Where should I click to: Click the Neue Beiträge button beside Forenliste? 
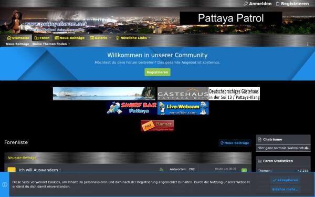[x=235, y=143]
